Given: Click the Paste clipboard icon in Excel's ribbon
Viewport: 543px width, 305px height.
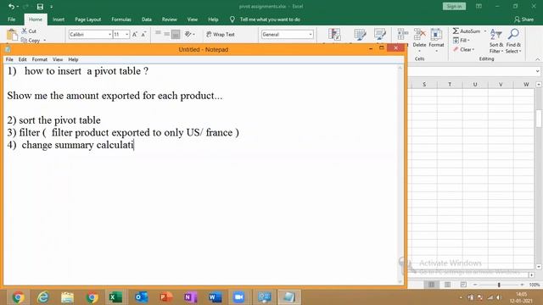Looking at the screenshot, I should 12,35.
